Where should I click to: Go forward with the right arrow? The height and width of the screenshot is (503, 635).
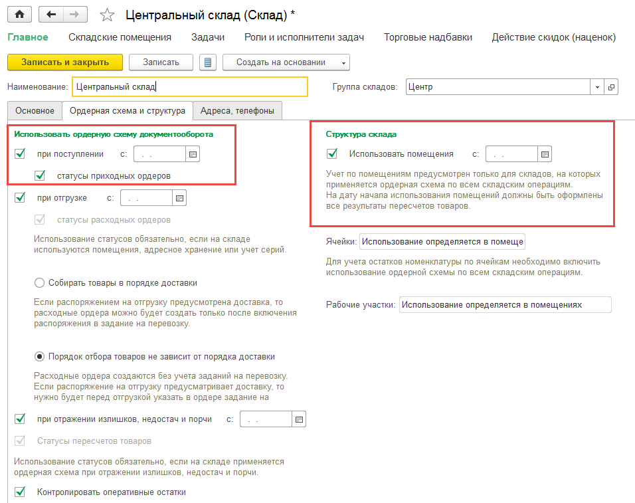[74, 14]
